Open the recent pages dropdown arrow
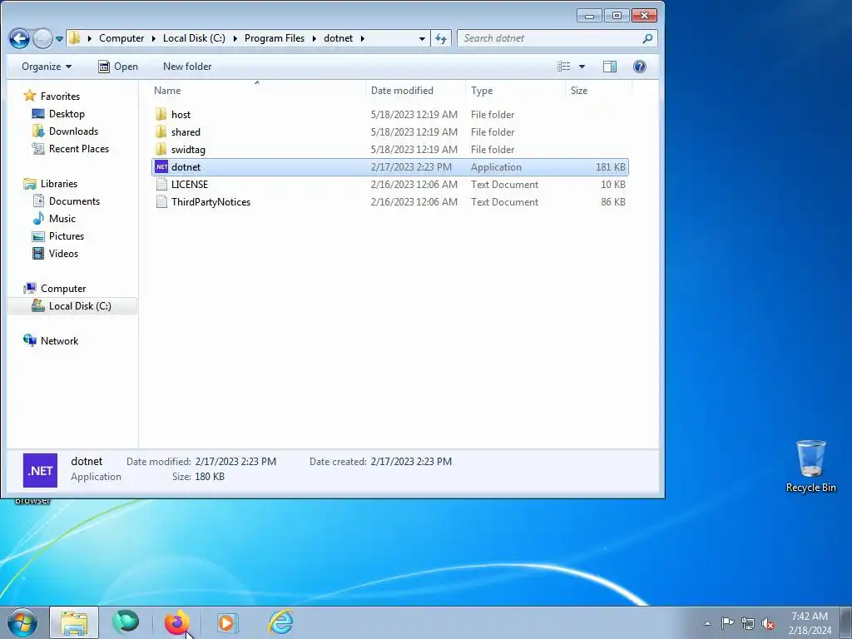The width and height of the screenshot is (852, 639). (59, 38)
